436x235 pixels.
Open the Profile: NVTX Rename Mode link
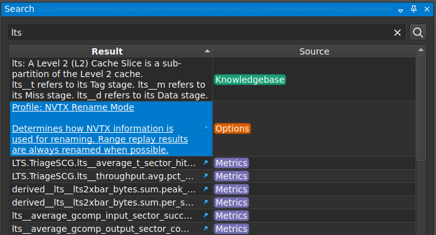(x=73, y=107)
